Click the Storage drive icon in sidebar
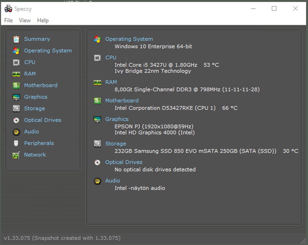 coord(16,108)
